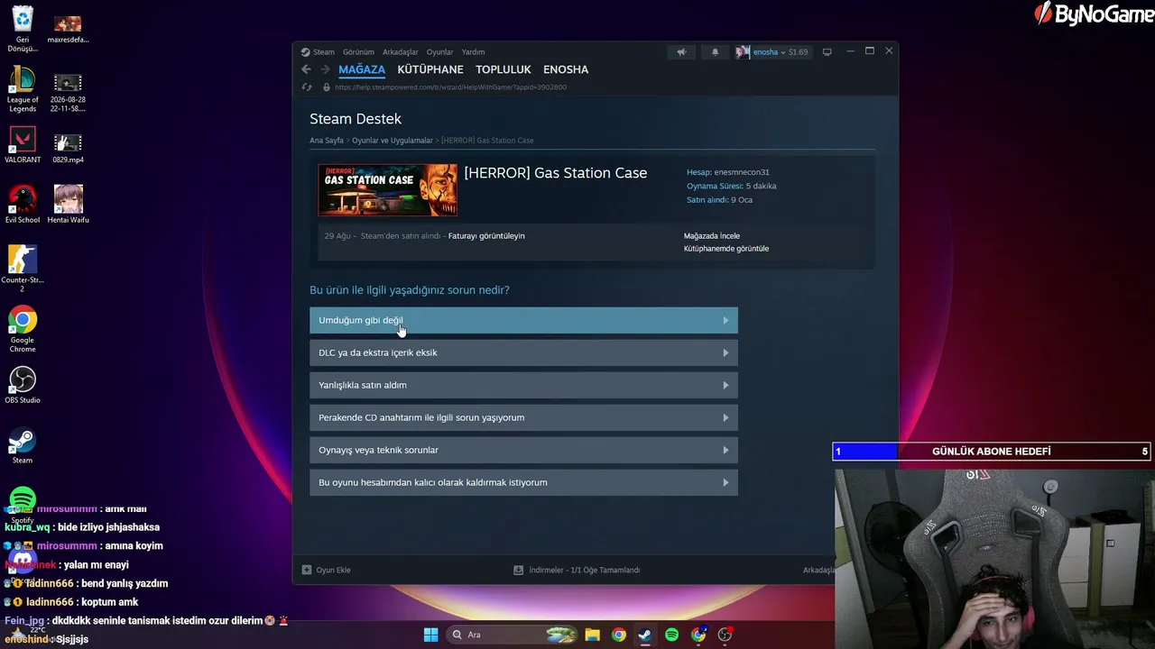Select 'Perakende CD anahtarım' issue option
The image size is (1155, 649).
523,417
